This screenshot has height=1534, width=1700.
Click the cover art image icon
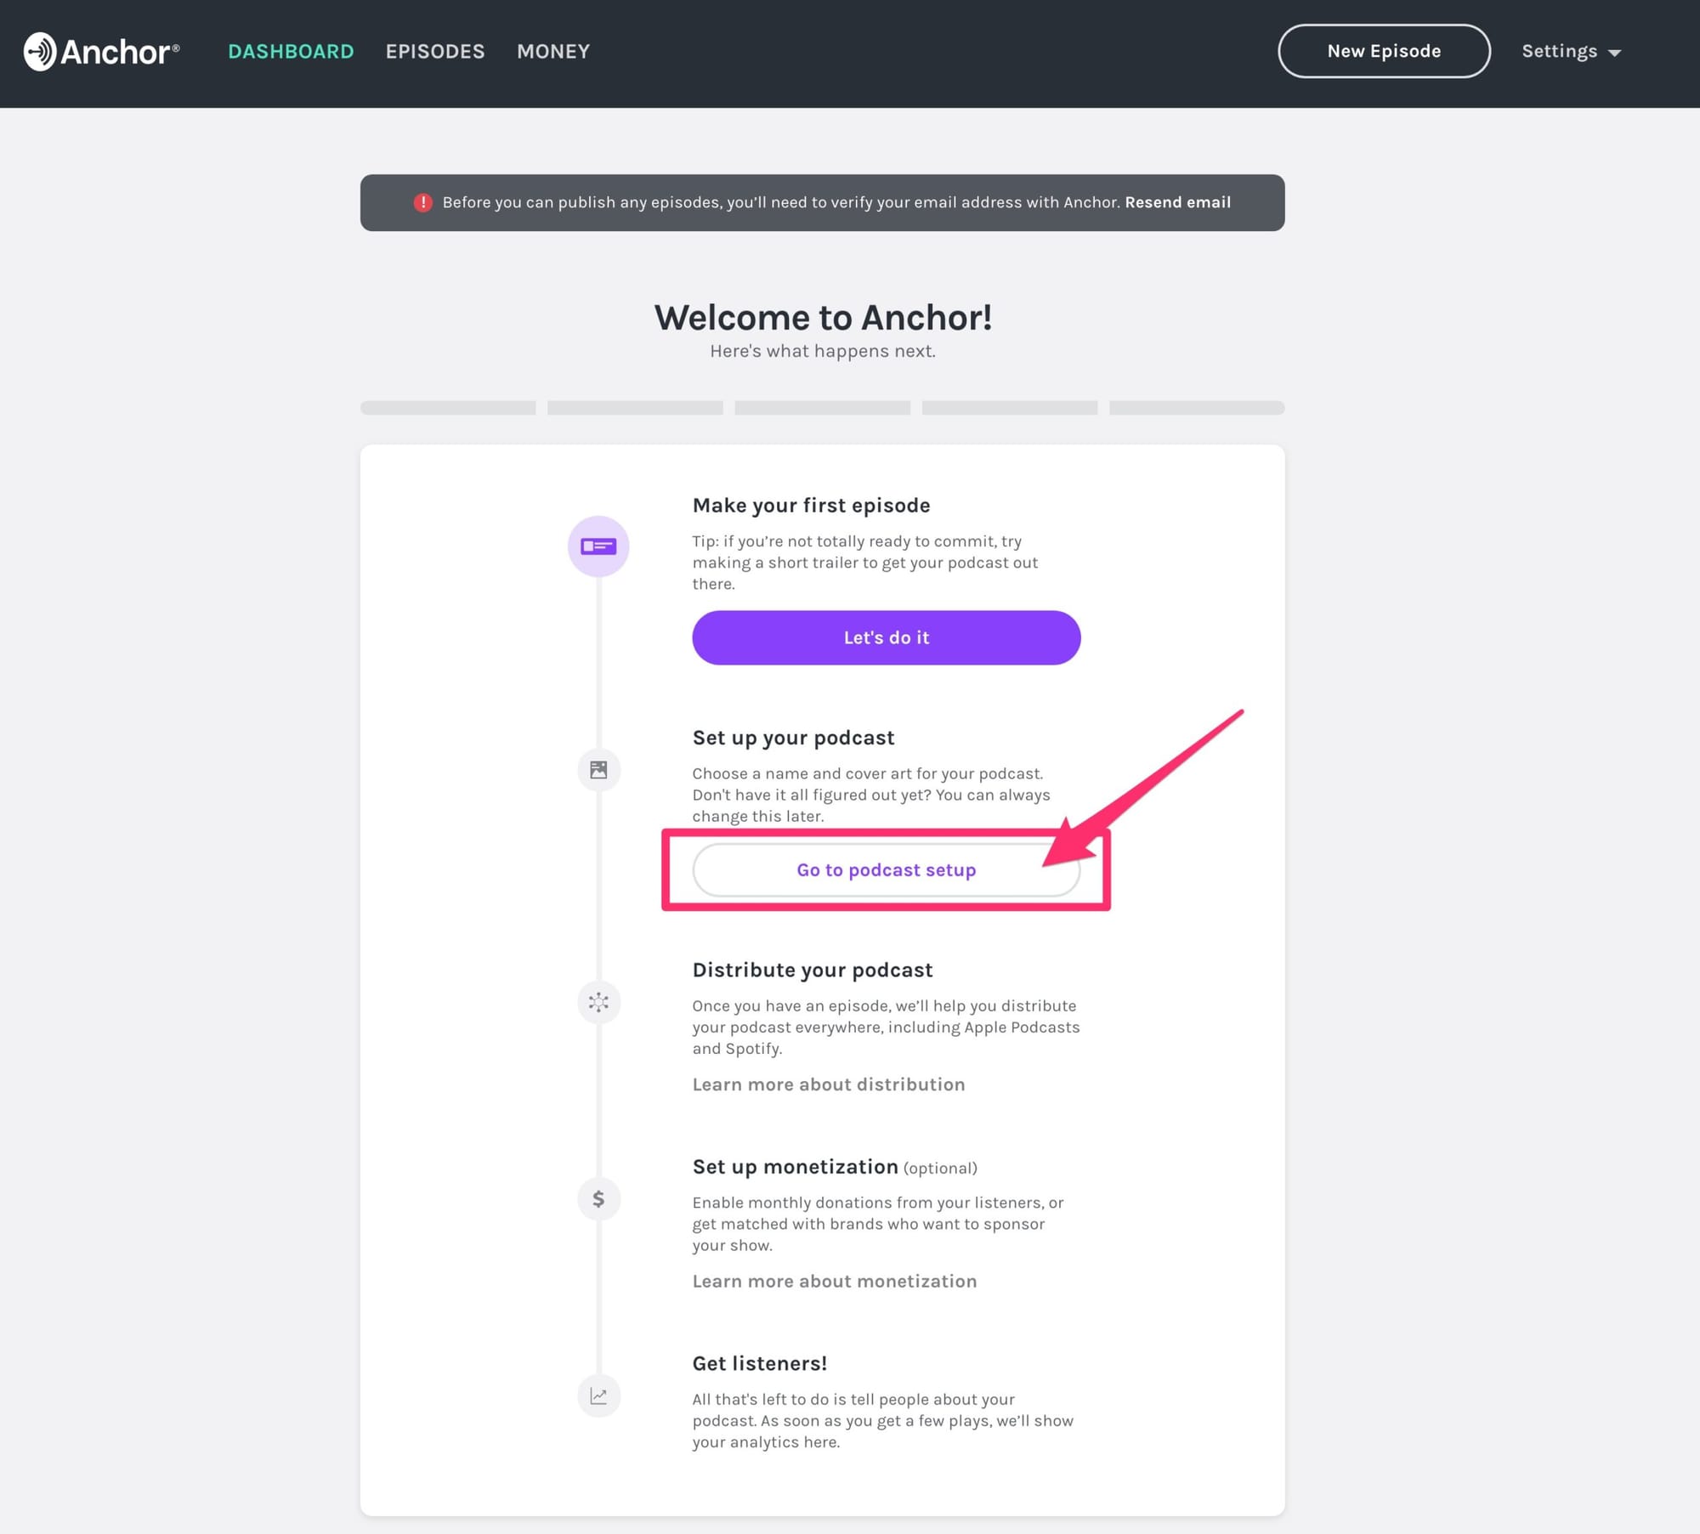point(598,770)
